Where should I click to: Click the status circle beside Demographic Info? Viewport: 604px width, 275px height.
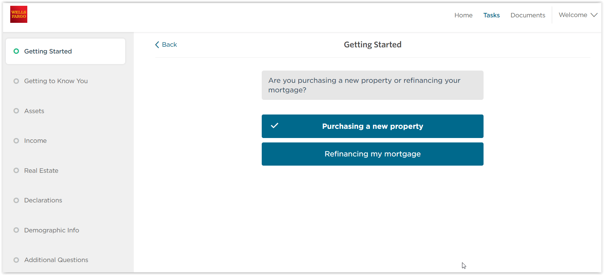tap(16, 230)
